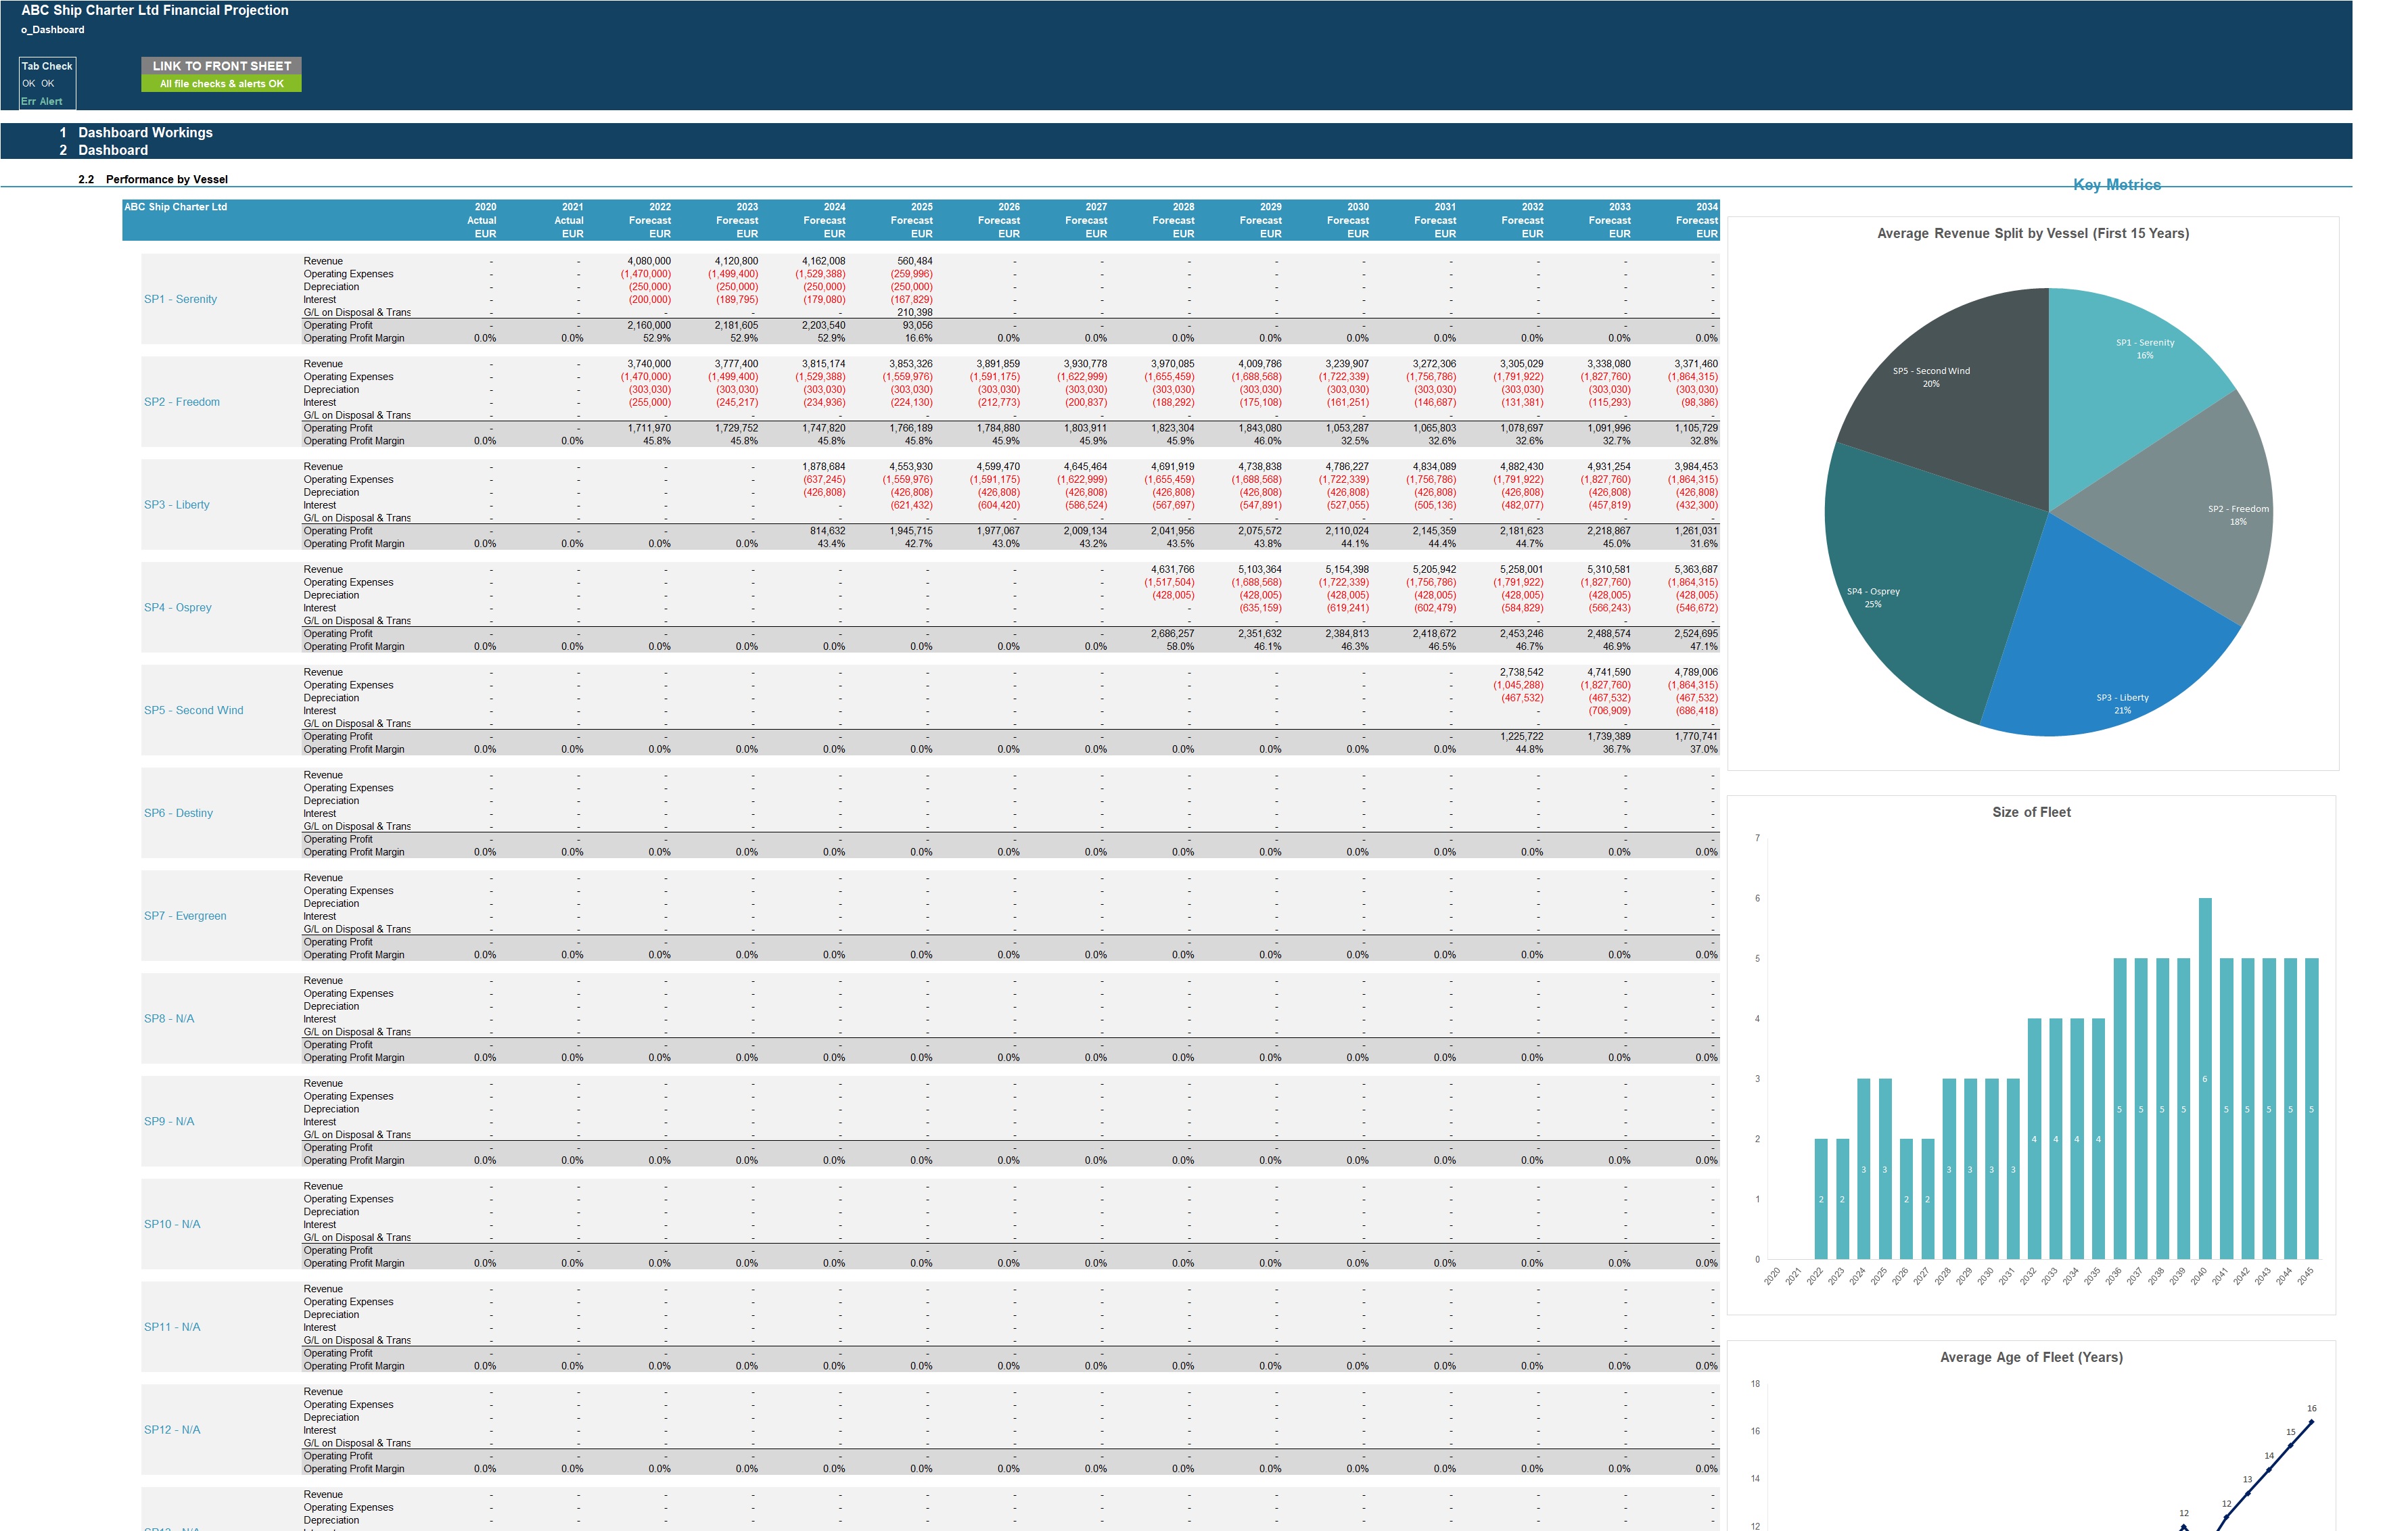Click the 2020 Actual EUR column header

point(481,220)
